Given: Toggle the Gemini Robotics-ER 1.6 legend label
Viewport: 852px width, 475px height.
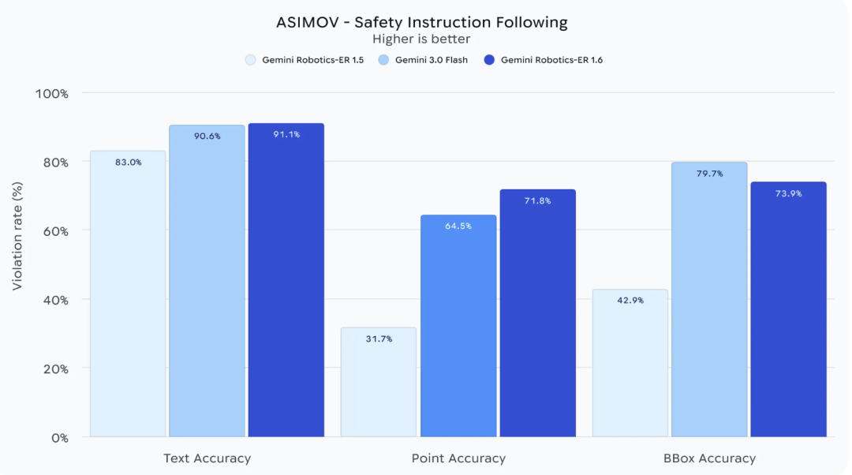Looking at the screenshot, I should [551, 60].
